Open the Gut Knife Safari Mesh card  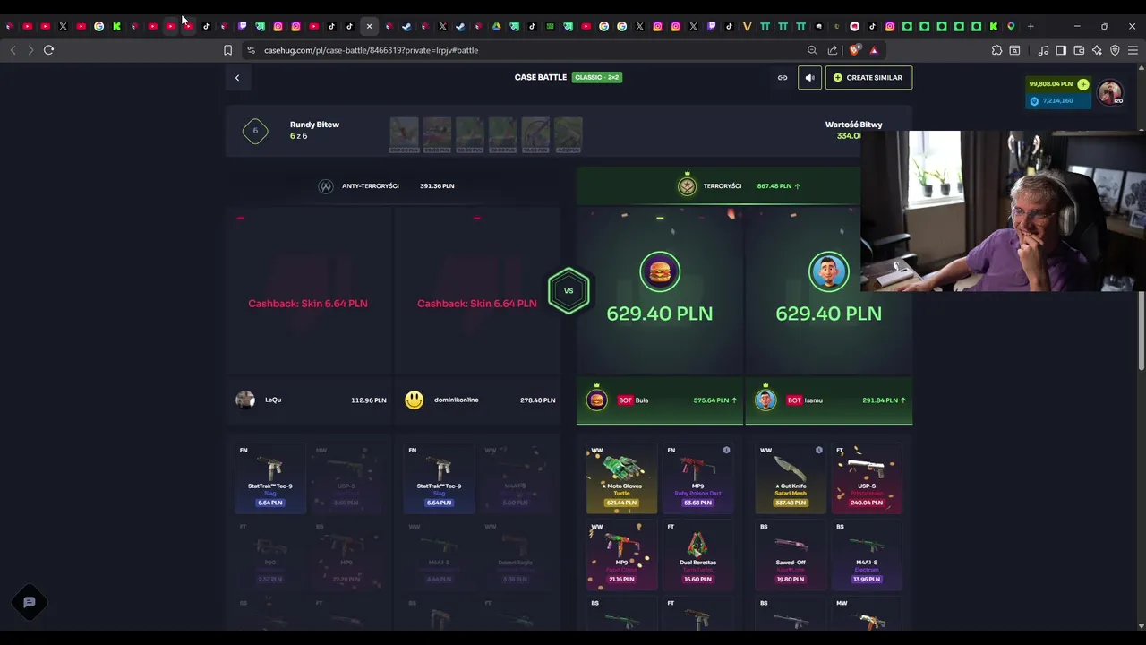click(x=791, y=478)
